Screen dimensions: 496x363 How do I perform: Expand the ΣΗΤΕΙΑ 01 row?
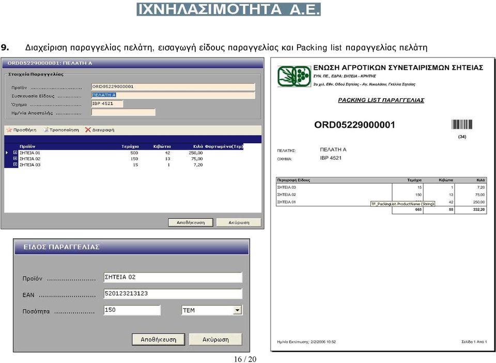[x=15, y=153]
